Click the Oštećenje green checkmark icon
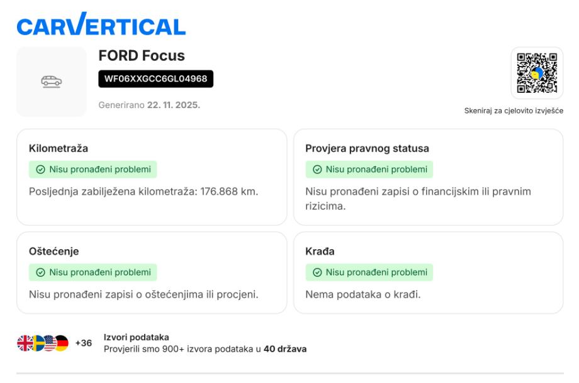This screenshot has height=383, width=579. coord(41,272)
